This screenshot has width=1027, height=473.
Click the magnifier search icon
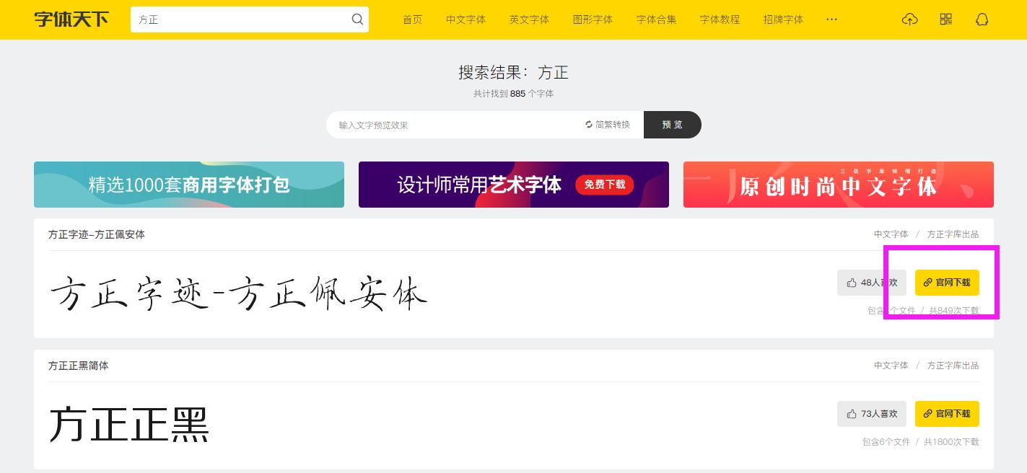pos(357,19)
